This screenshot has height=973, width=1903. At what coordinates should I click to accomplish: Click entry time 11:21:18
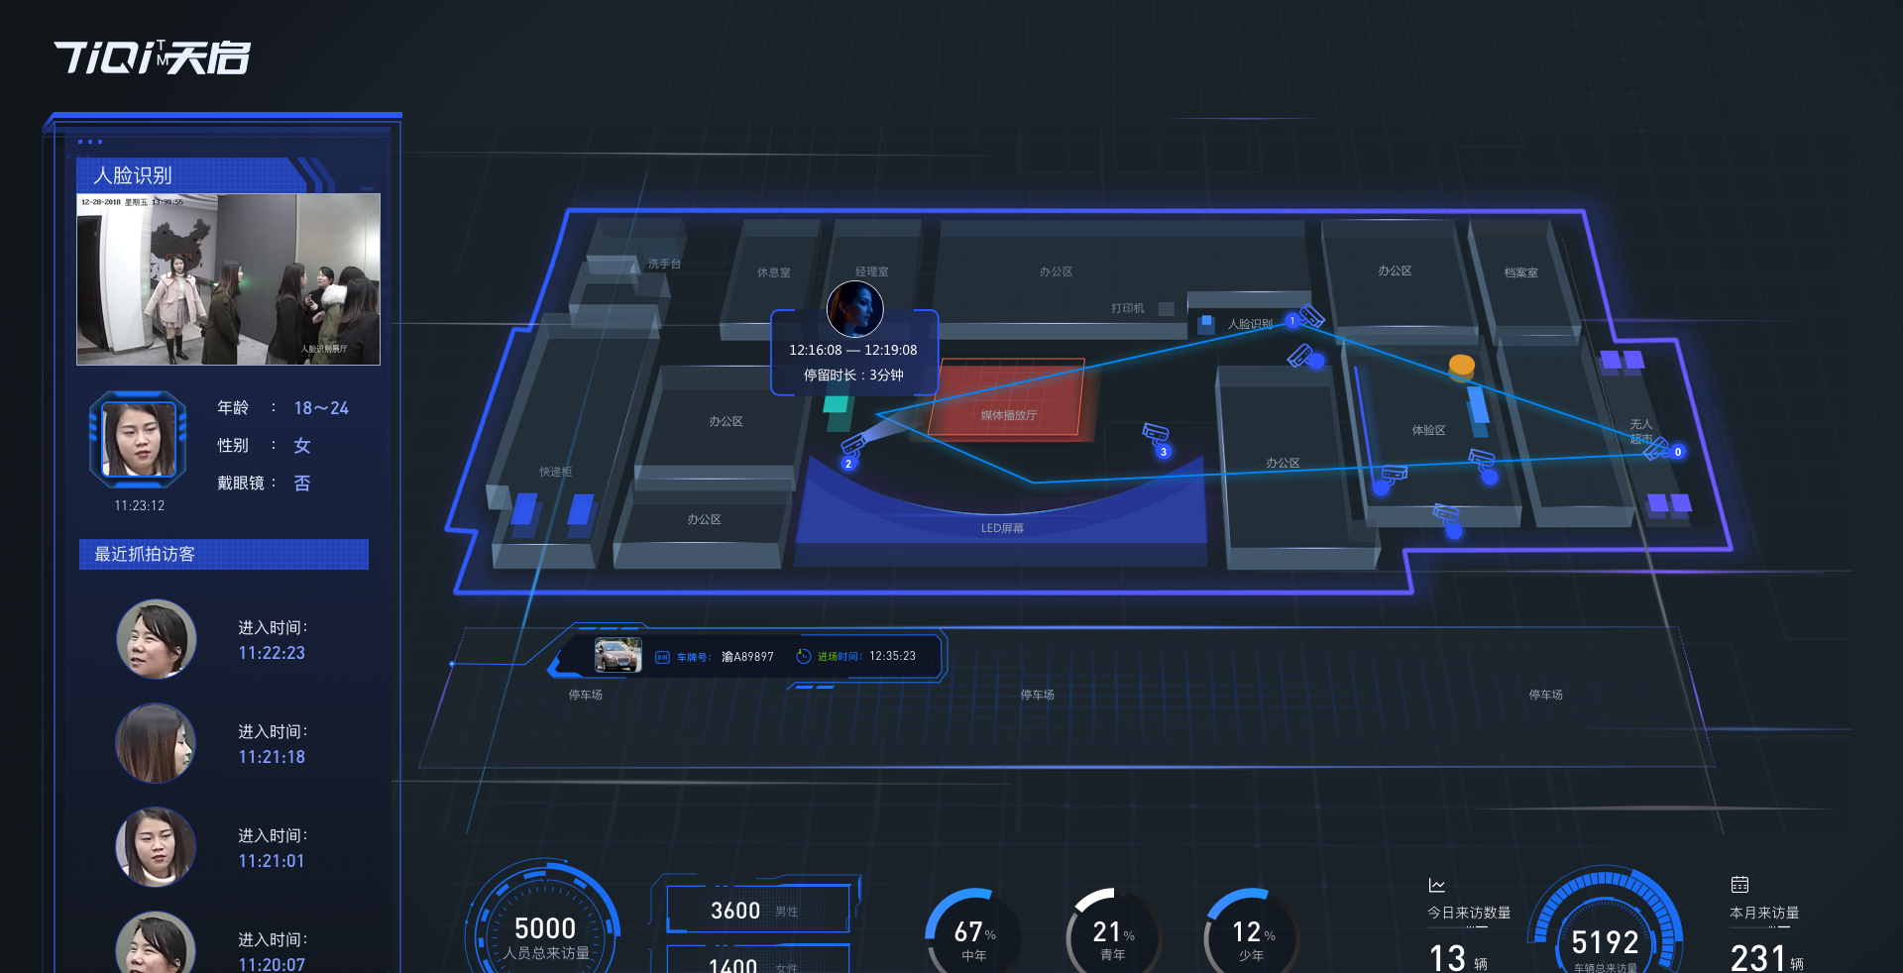tap(272, 757)
